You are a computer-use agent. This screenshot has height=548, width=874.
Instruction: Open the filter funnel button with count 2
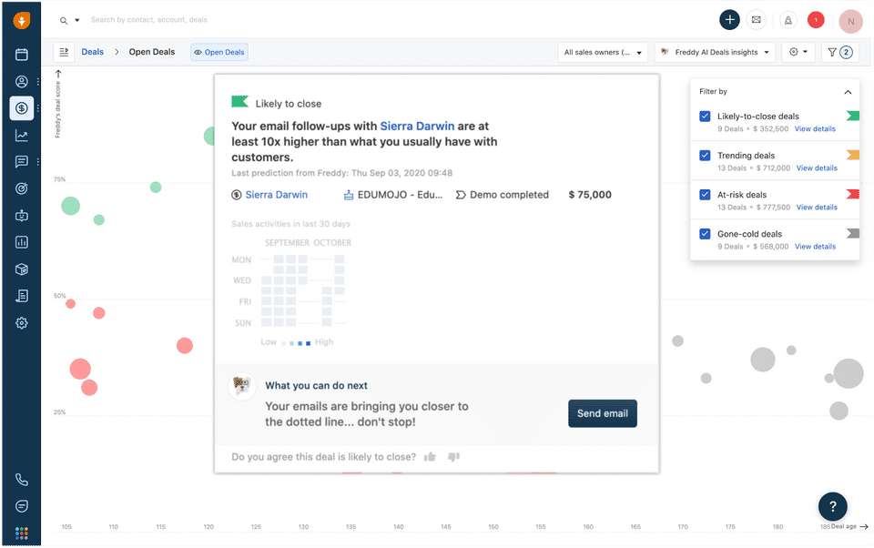(840, 53)
